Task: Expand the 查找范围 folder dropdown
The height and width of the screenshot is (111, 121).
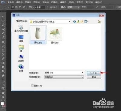Action: point(69,22)
